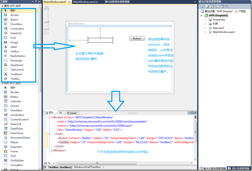This screenshot has height=171, width=252.
Task: Select the DockPanel control in the toolbox
Action: coord(19,133)
